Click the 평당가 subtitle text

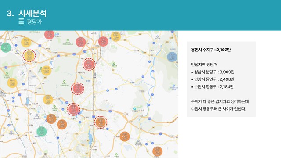[x=34, y=22]
